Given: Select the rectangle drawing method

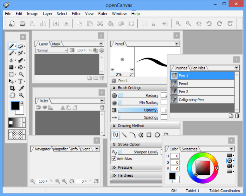Looking at the screenshot, I should click(149, 135).
